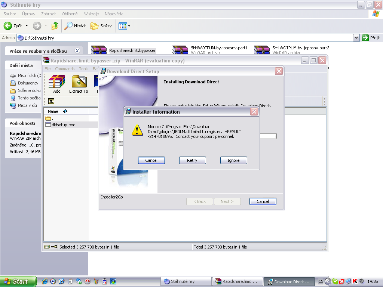Screen dimensions: 383x287
Task: Sort WinRAR list by Name column
Action: coord(66,111)
